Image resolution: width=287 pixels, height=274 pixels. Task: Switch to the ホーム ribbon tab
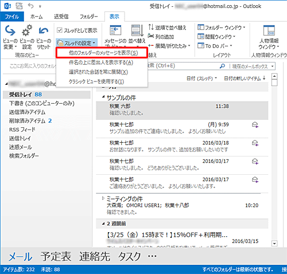coord(36,17)
